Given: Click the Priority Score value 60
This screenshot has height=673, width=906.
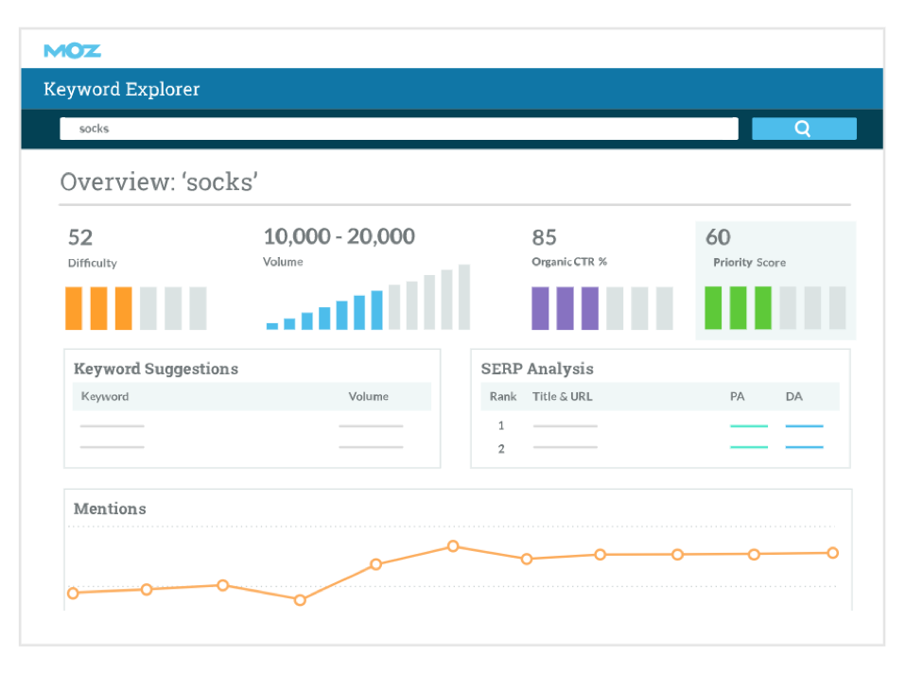Looking at the screenshot, I should [x=718, y=237].
